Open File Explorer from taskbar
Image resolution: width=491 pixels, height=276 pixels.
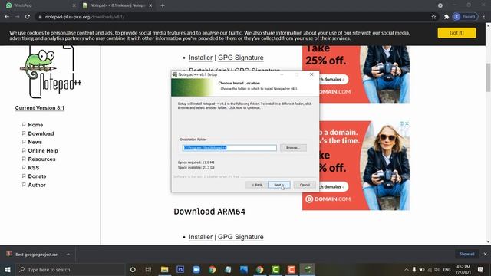[x=164, y=269]
